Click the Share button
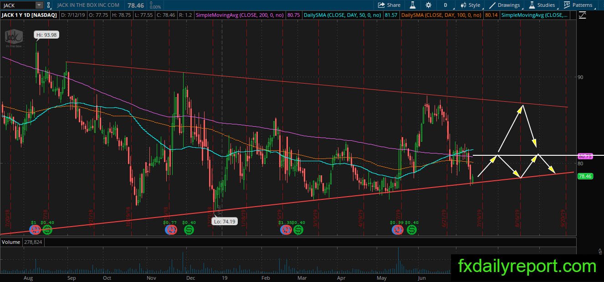Image resolution: width=604 pixels, height=282 pixels. (389, 5)
